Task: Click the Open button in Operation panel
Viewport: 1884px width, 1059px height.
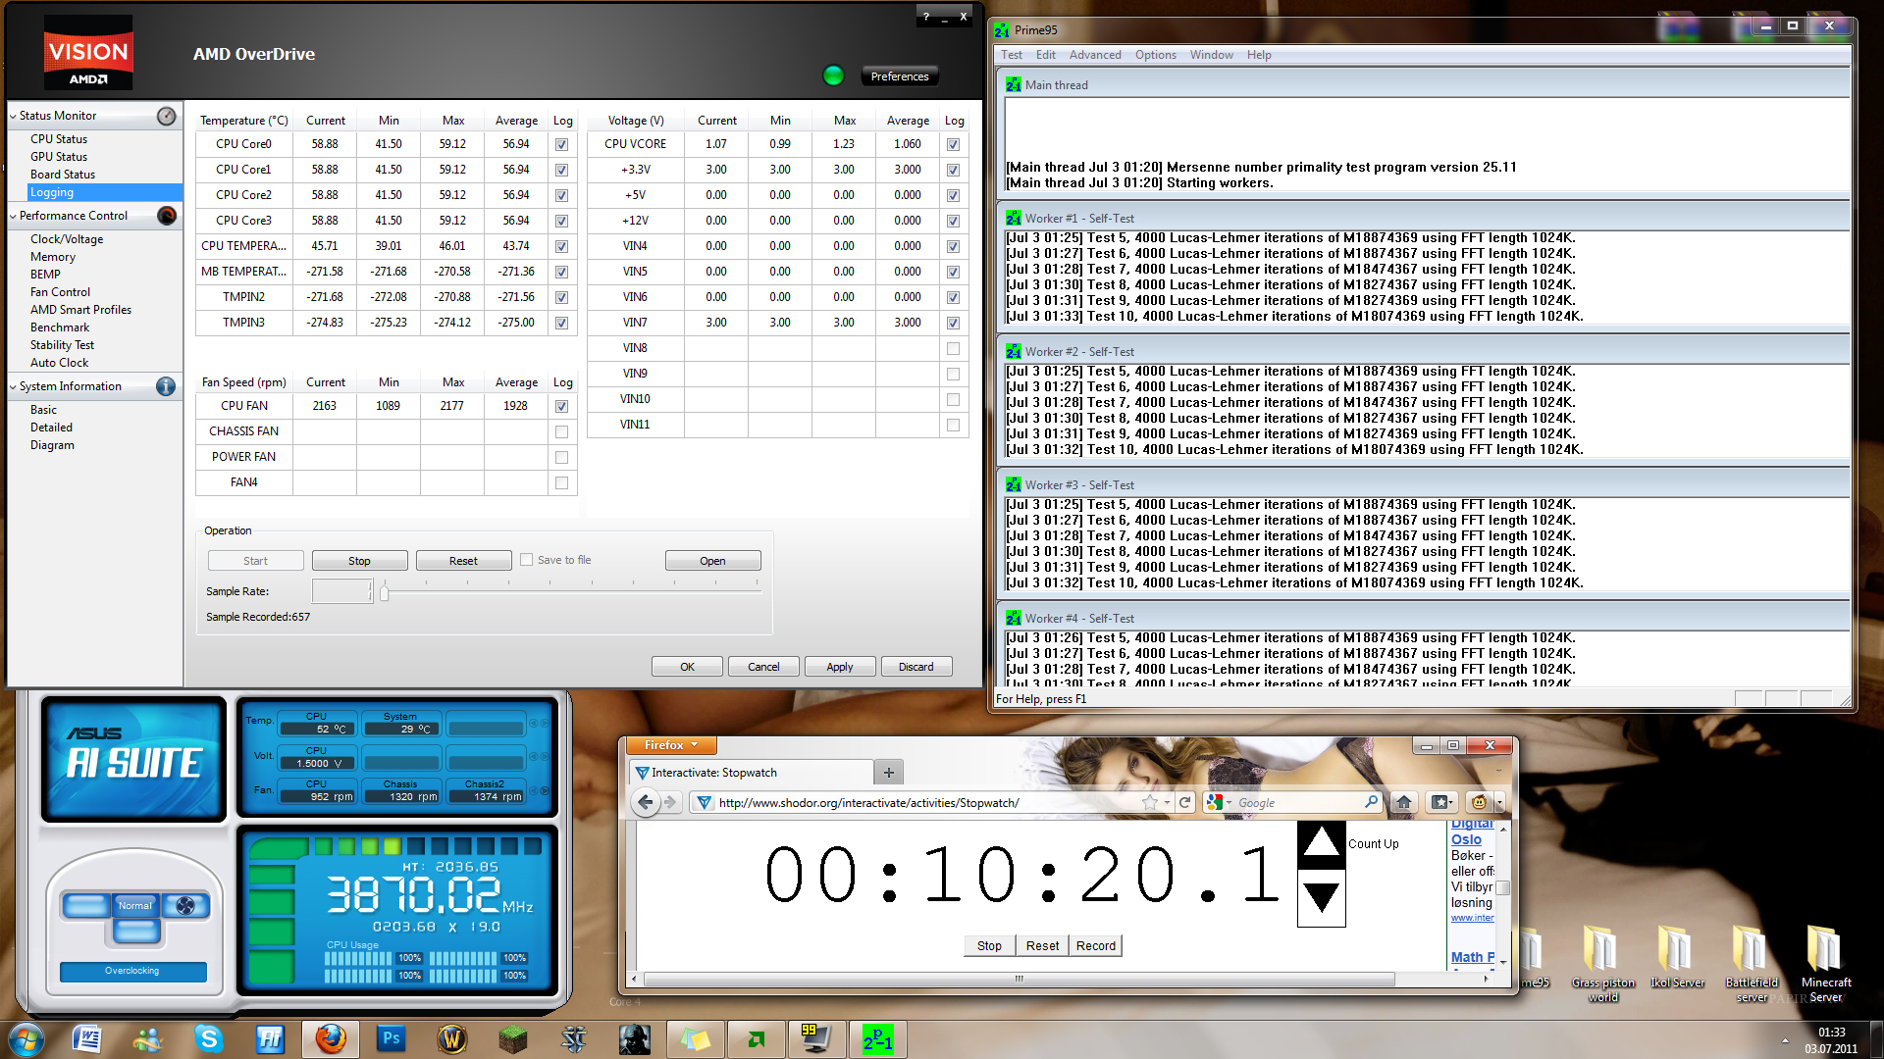Action: point(712,561)
